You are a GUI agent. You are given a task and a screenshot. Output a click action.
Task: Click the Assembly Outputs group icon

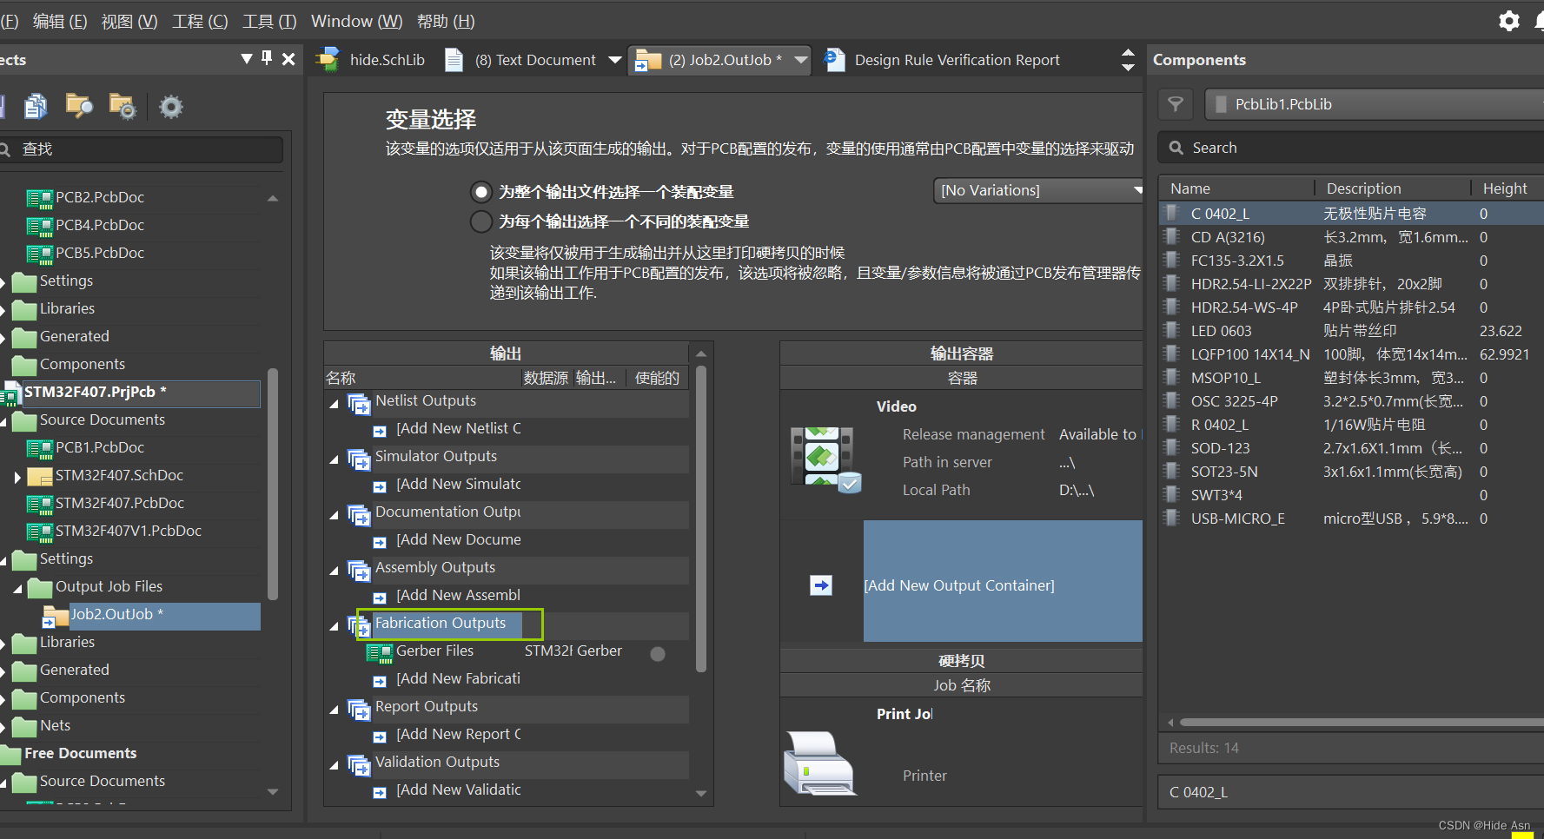(x=359, y=571)
